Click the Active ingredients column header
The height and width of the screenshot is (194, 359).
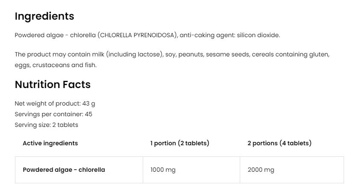(x=50, y=143)
